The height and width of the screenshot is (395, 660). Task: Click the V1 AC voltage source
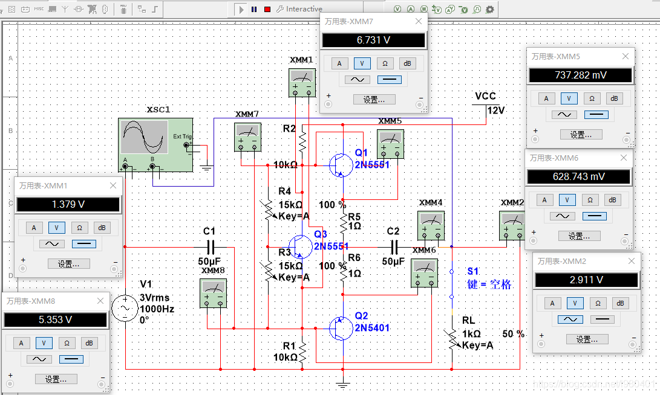(125, 309)
